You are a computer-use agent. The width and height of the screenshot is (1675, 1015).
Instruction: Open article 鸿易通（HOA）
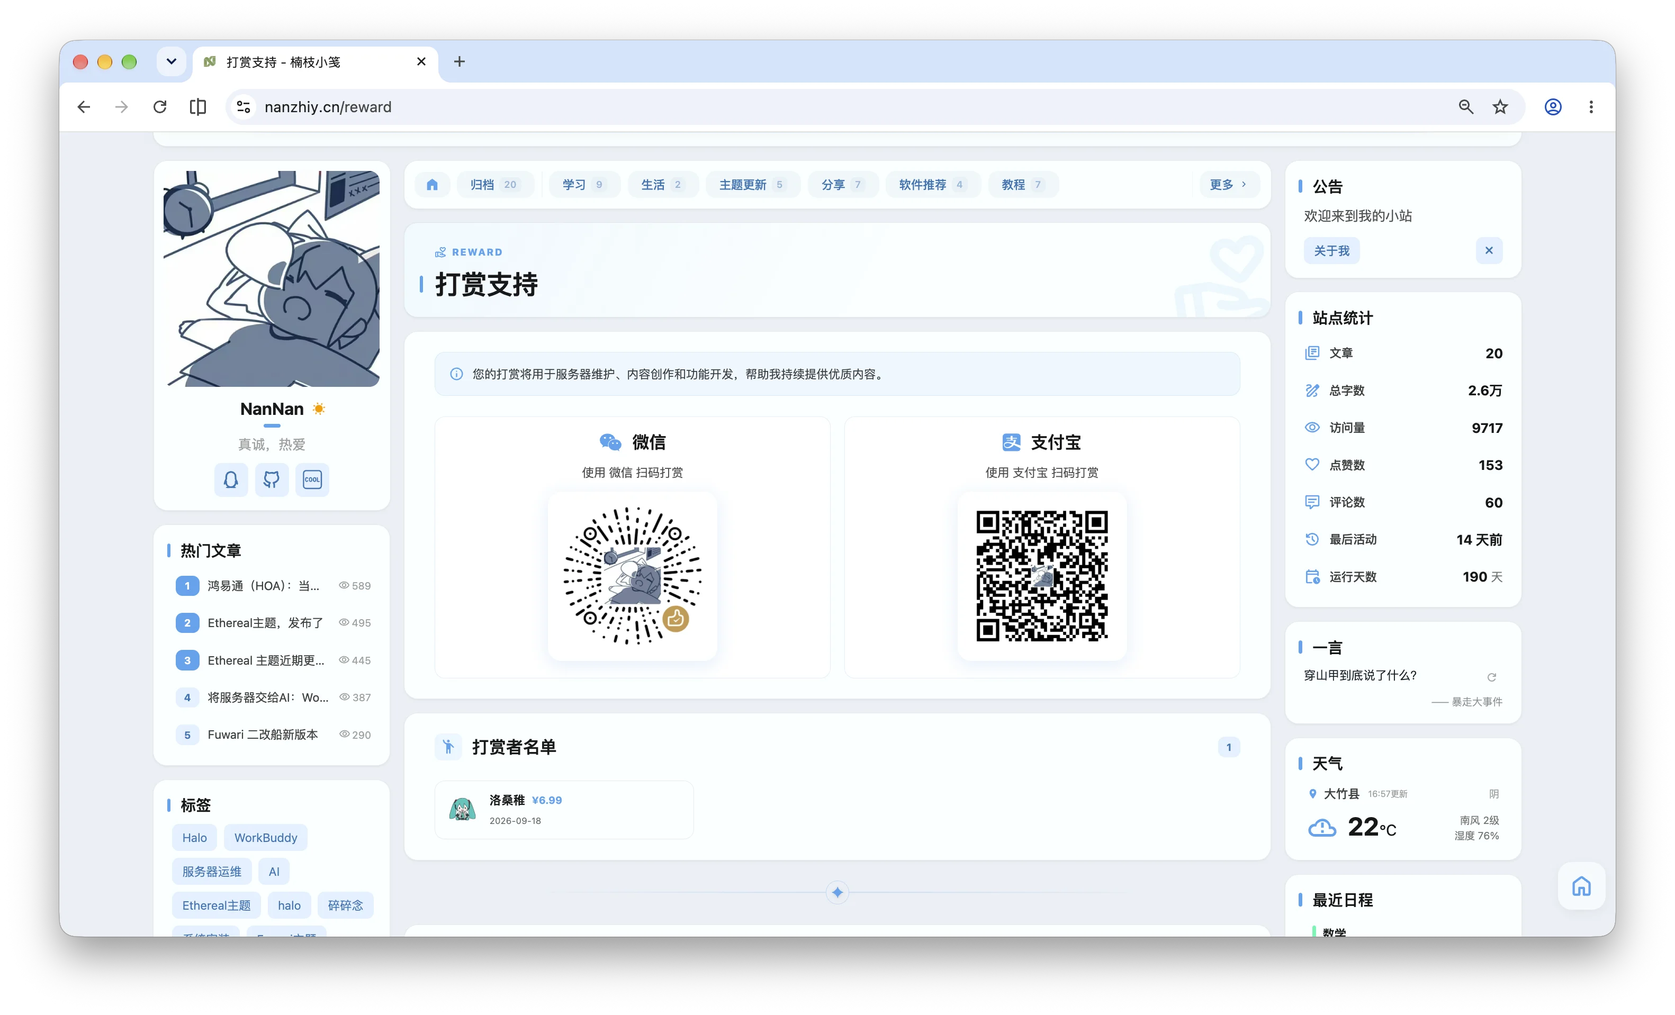point(273,586)
